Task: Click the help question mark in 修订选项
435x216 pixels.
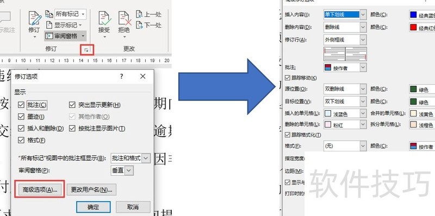Action: pos(121,77)
